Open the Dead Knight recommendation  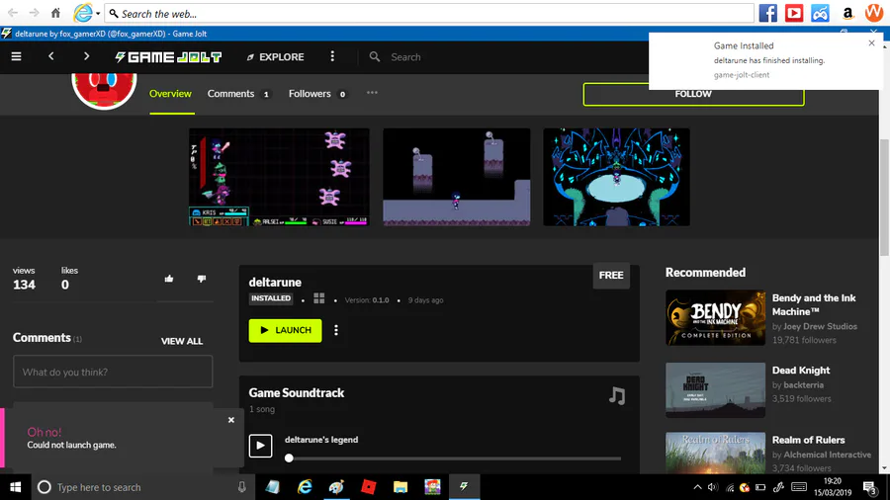tap(801, 371)
